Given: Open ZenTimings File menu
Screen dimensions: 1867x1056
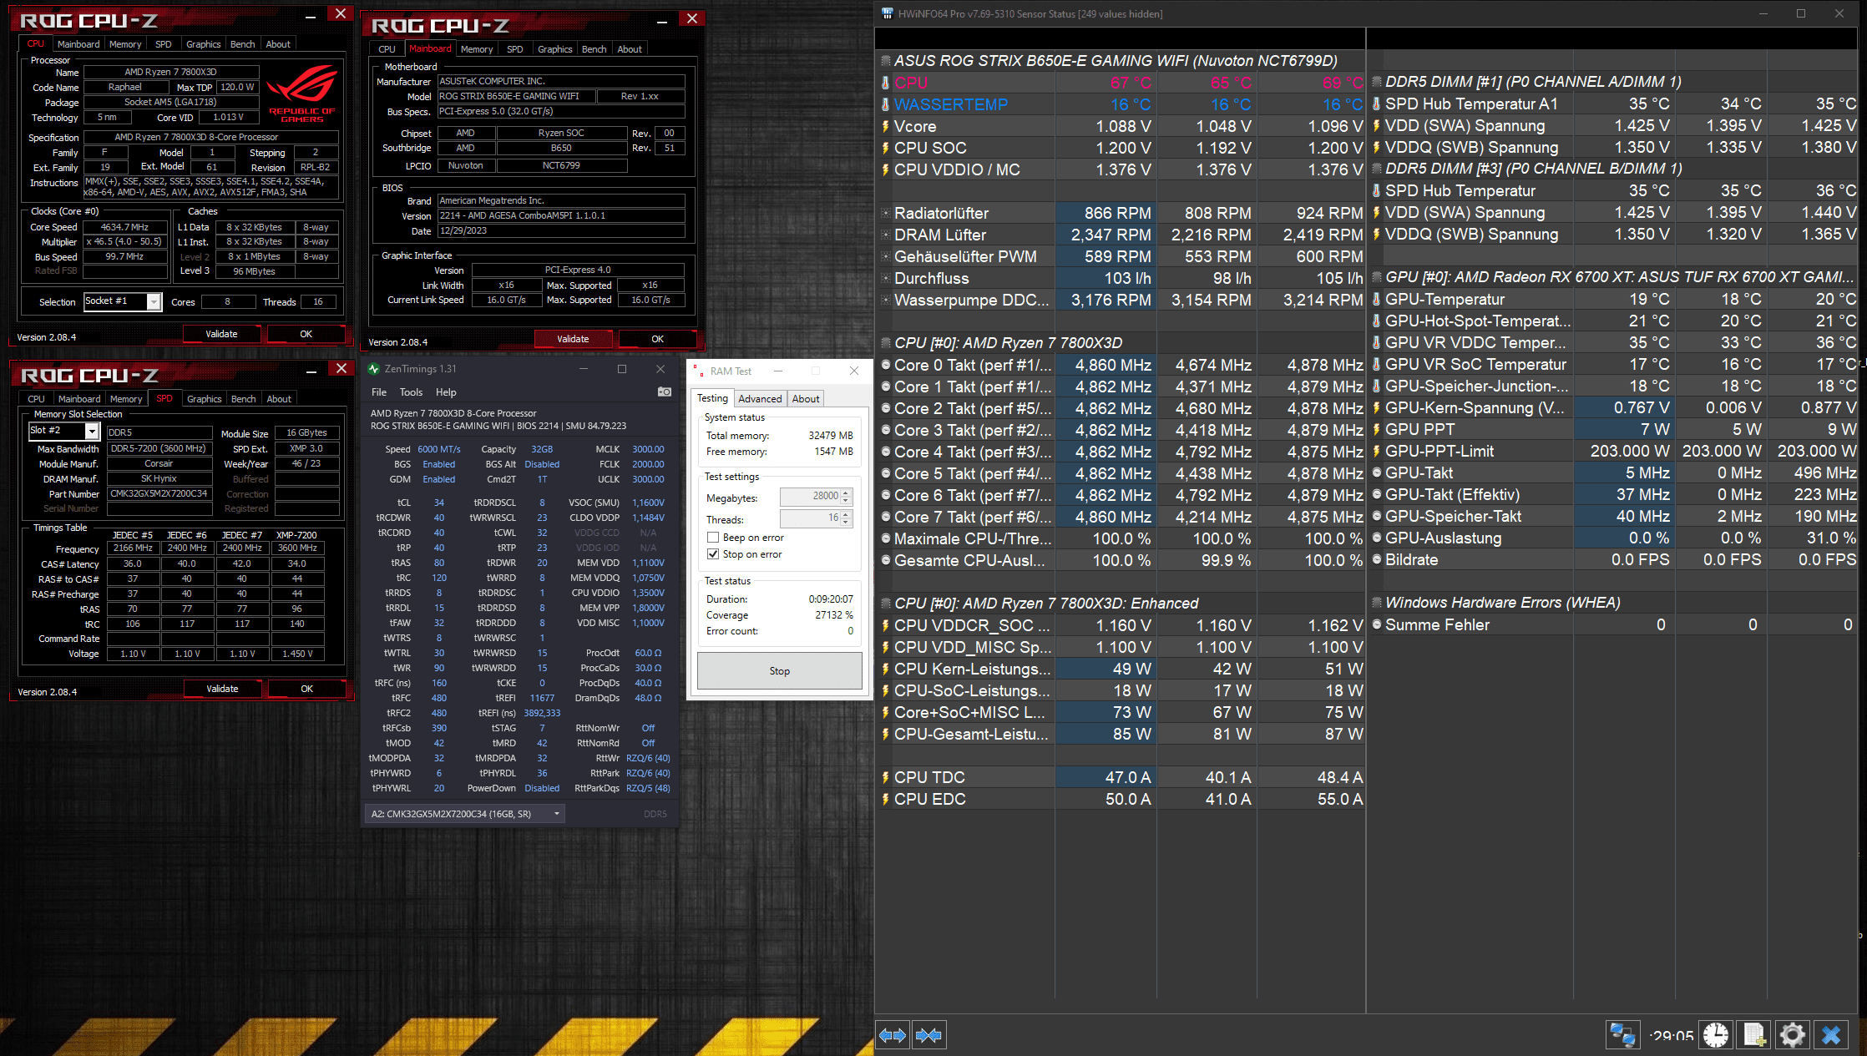Looking at the screenshot, I should pyautogui.click(x=379, y=392).
